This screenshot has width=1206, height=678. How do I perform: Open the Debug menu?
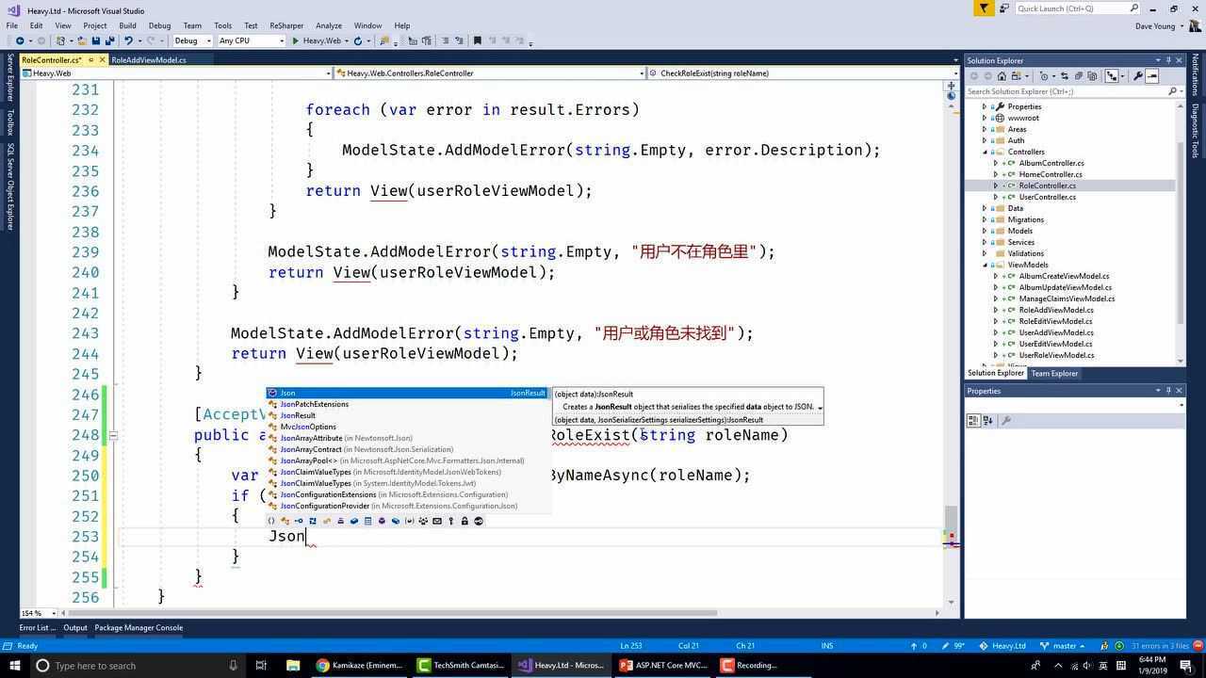pyautogui.click(x=159, y=25)
